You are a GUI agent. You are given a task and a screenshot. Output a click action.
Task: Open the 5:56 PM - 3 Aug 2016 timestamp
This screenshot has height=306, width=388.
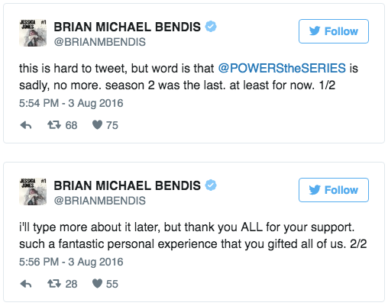[x=71, y=262]
